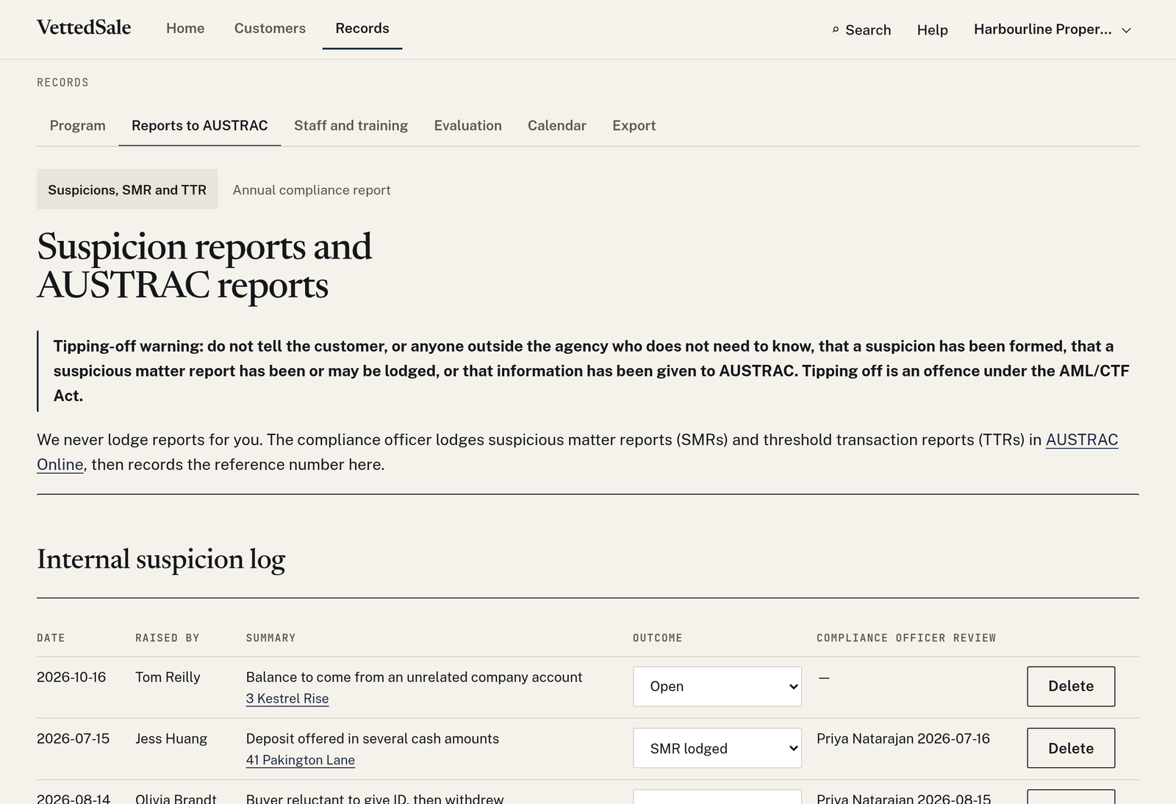Open the 41 Pakington Lane property link
Screen dimensions: 1176x804
[301, 760]
